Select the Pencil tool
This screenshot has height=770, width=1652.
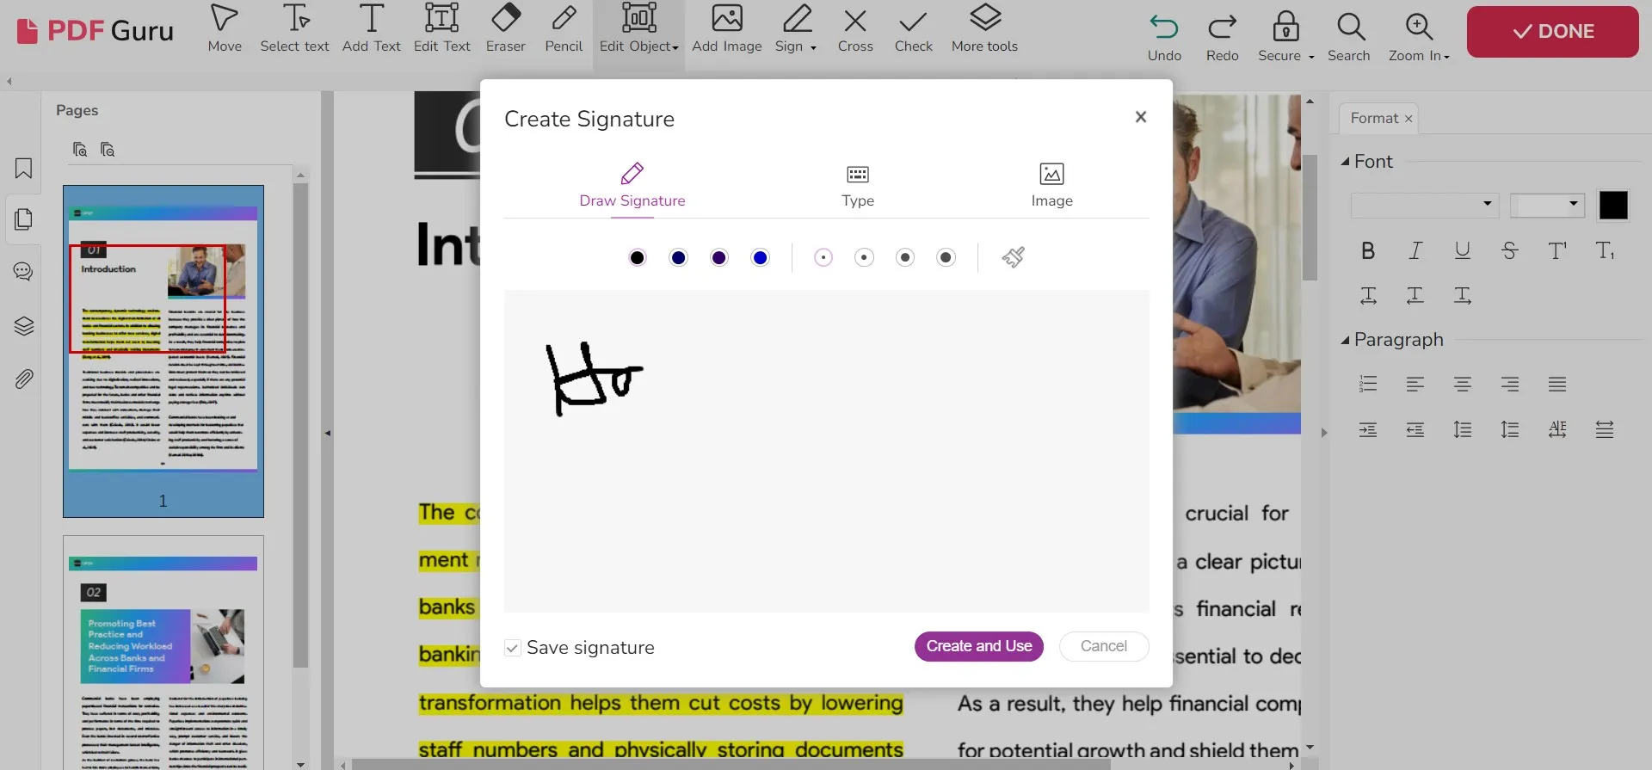(x=564, y=29)
